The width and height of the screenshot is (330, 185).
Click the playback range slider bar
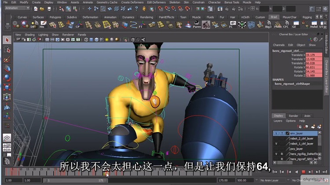(75, 180)
